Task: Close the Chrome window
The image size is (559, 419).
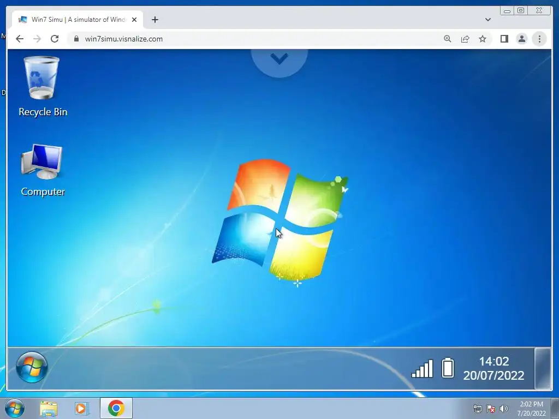Action: click(x=539, y=11)
